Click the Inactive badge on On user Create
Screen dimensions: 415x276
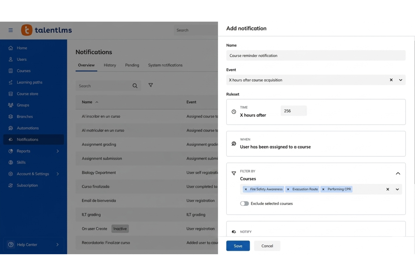120,229
